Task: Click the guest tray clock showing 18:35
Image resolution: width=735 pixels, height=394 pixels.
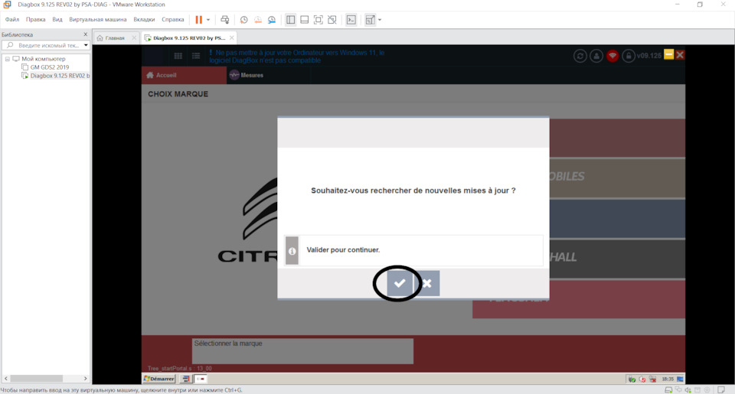Action: point(668,379)
